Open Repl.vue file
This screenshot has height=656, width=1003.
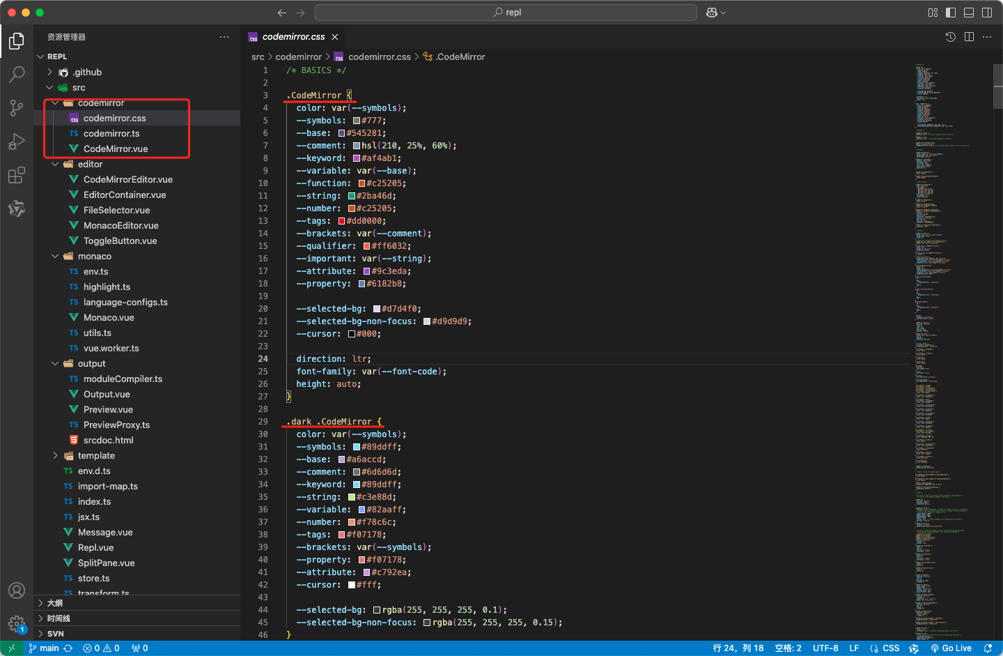[x=95, y=547]
